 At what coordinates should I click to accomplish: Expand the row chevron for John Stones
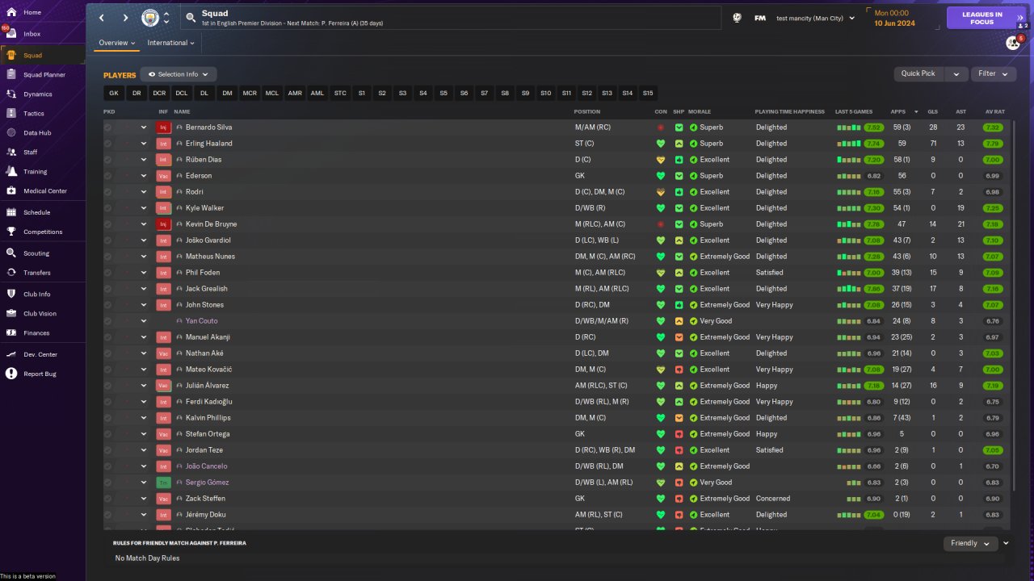coord(144,305)
